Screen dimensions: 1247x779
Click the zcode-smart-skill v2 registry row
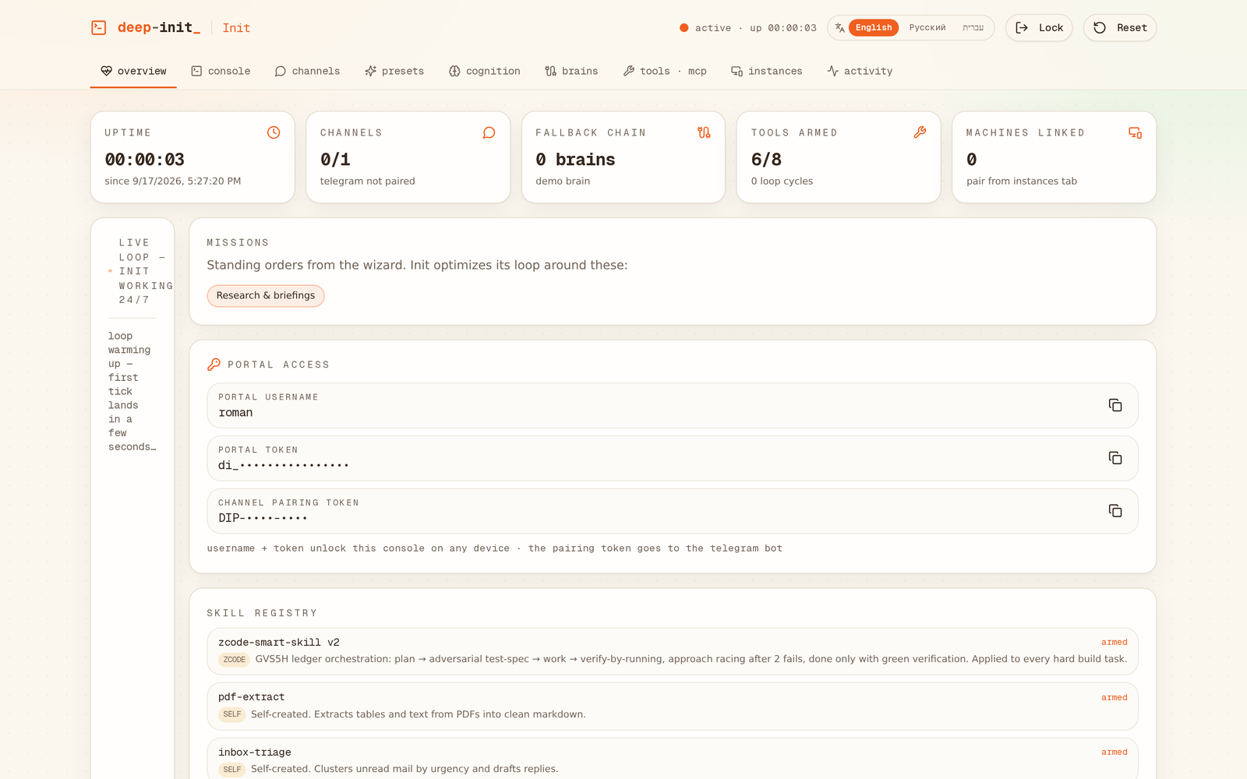point(673,651)
